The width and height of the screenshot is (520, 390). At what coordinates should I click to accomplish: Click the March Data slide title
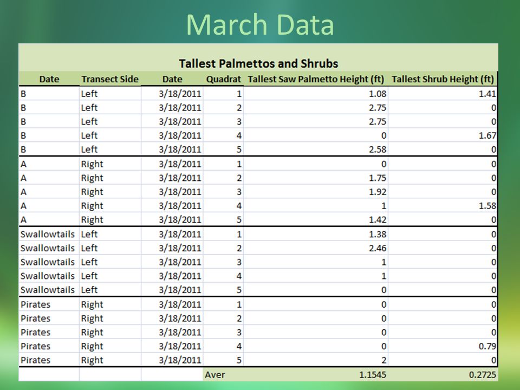[260, 24]
